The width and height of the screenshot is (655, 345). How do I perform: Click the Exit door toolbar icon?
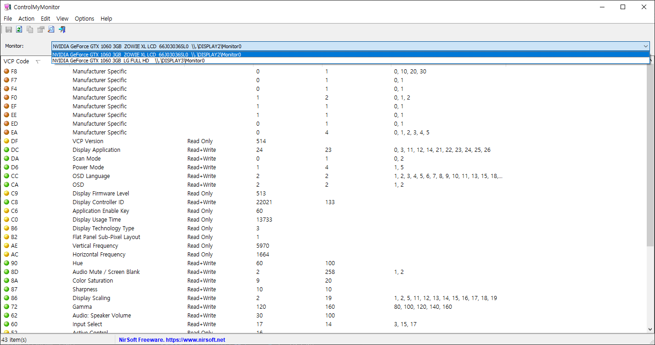point(62,30)
